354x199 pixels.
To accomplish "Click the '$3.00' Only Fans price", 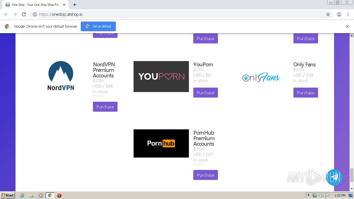I will [299, 70].
